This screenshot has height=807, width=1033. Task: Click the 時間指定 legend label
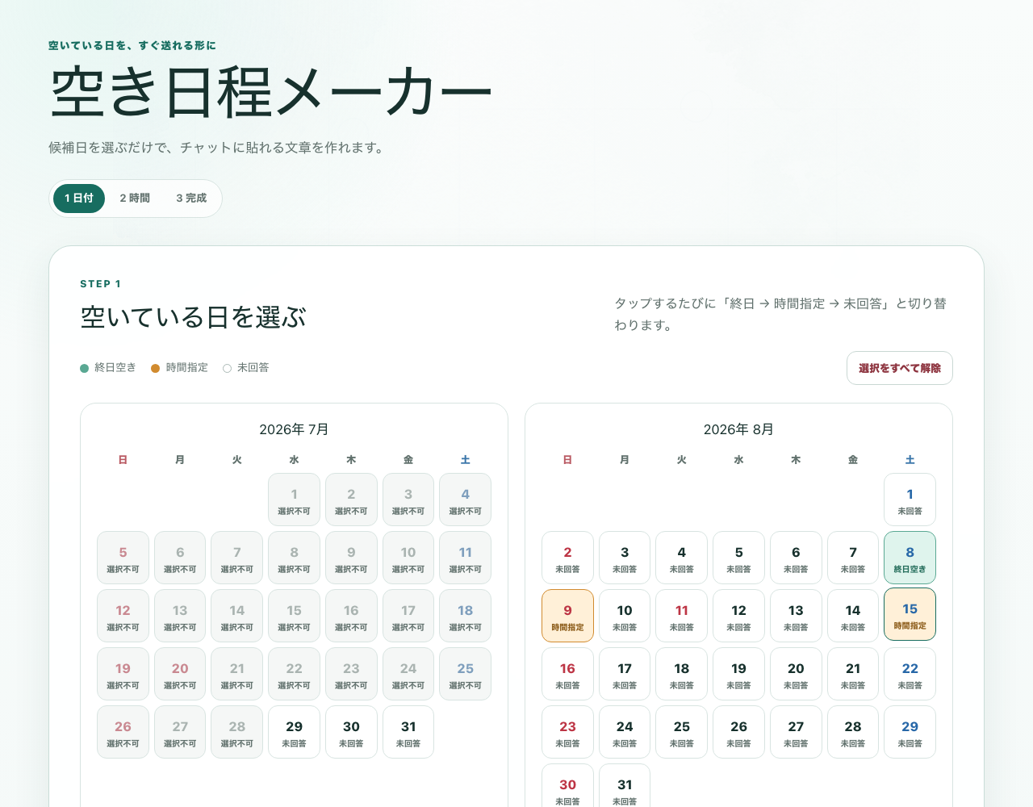187,368
